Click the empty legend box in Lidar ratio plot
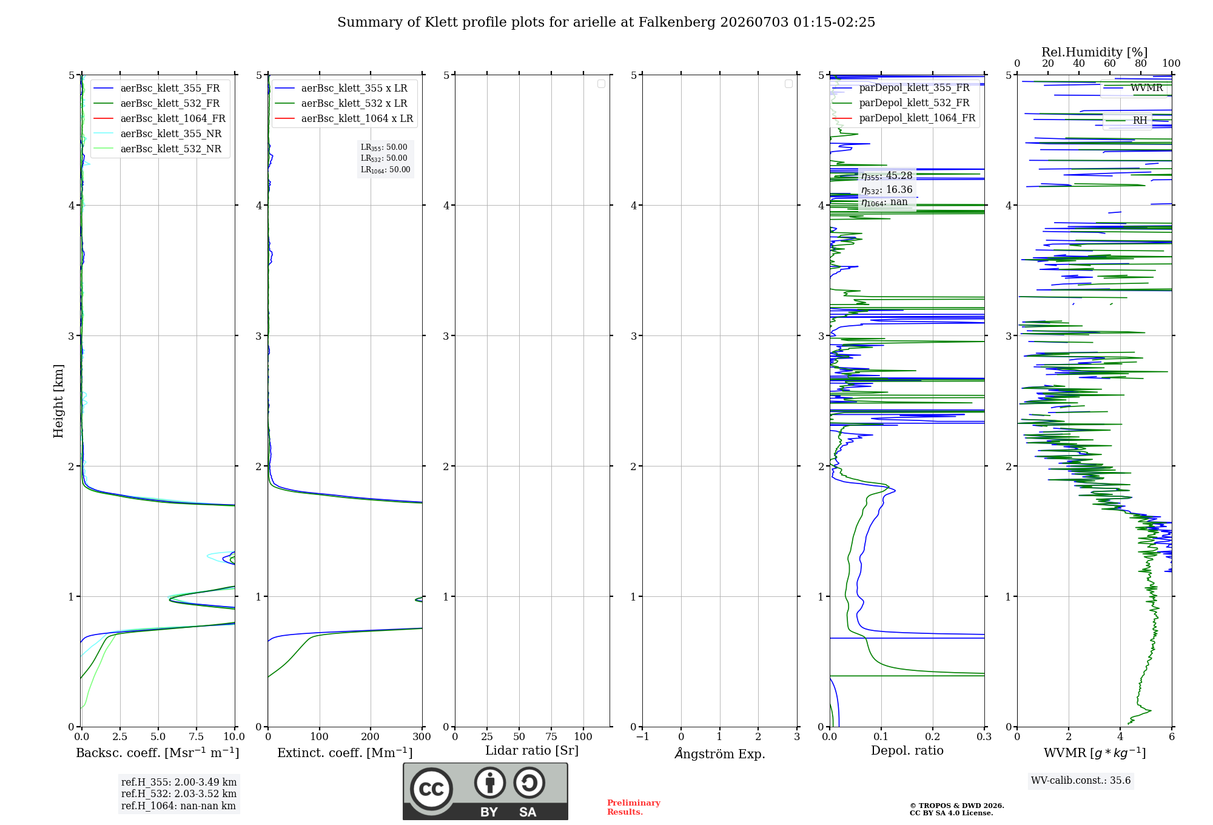 coord(601,84)
